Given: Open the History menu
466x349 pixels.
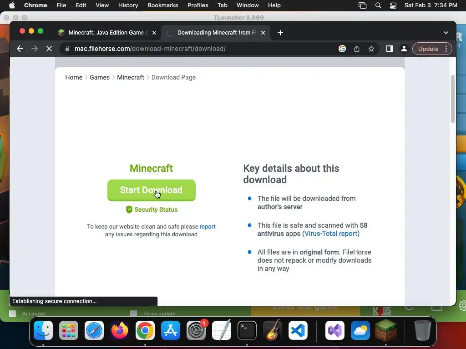Looking at the screenshot, I should tap(128, 5).
